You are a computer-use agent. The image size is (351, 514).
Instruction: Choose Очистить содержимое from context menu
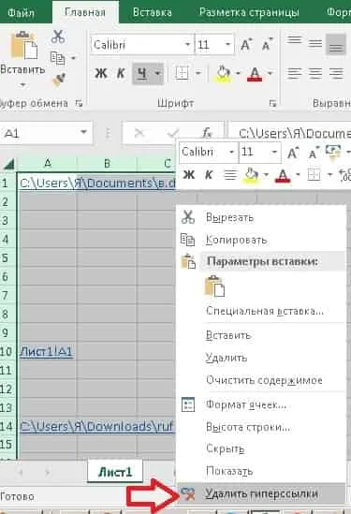(x=264, y=380)
